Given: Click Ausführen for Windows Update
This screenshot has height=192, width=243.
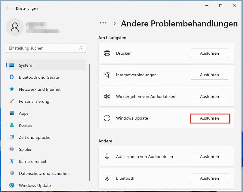Looking at the screenshot, I should [x=210, y=118].
